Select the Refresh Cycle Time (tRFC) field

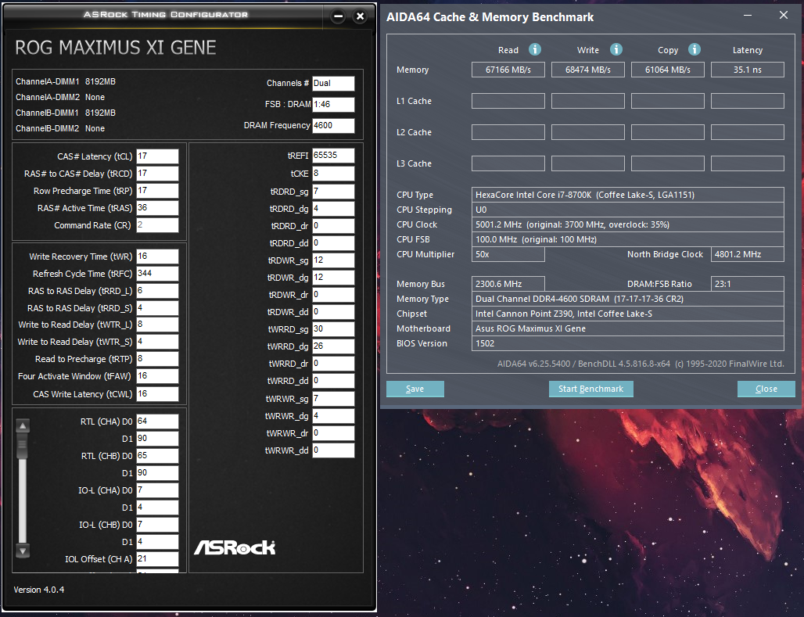pos(157,274)
